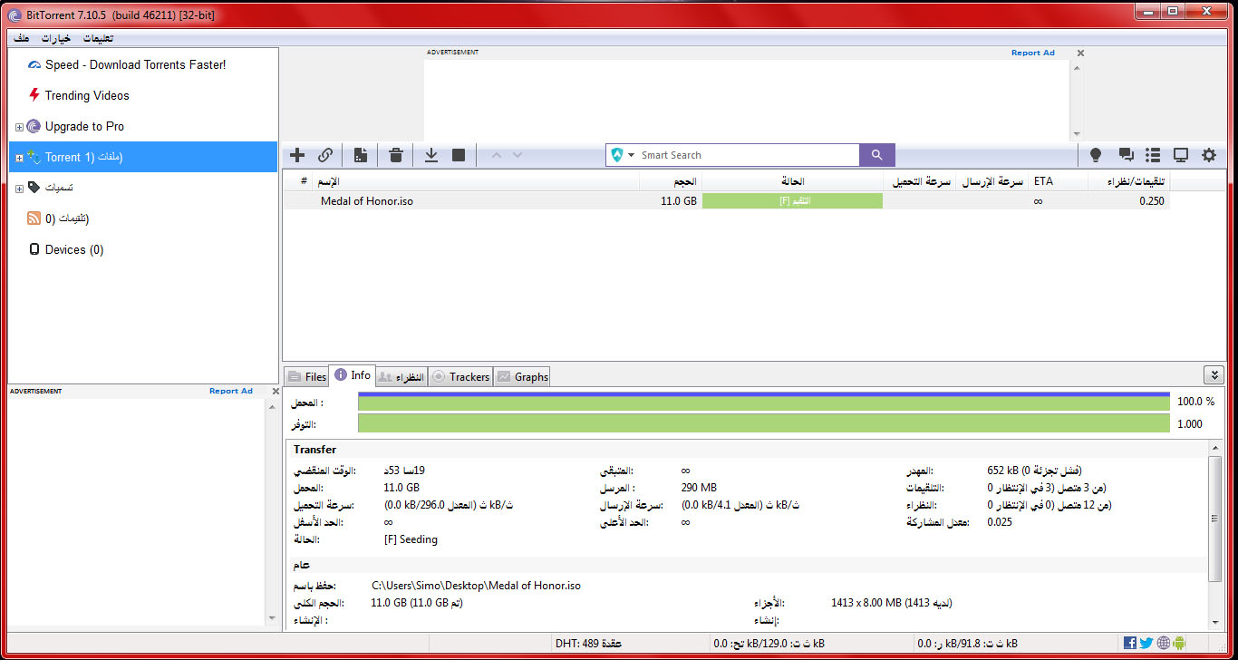
Task: Type in the Smart Search field
Action: click(x=743, y=155)
